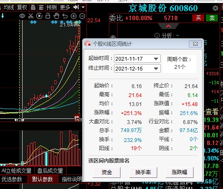Click the 均价 13.01 value

pyautogui.click(x=135, y=104)
